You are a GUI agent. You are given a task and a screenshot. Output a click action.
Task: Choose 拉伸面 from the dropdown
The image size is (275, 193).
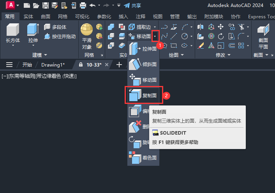pyautogui.click(x=143, y=49)
